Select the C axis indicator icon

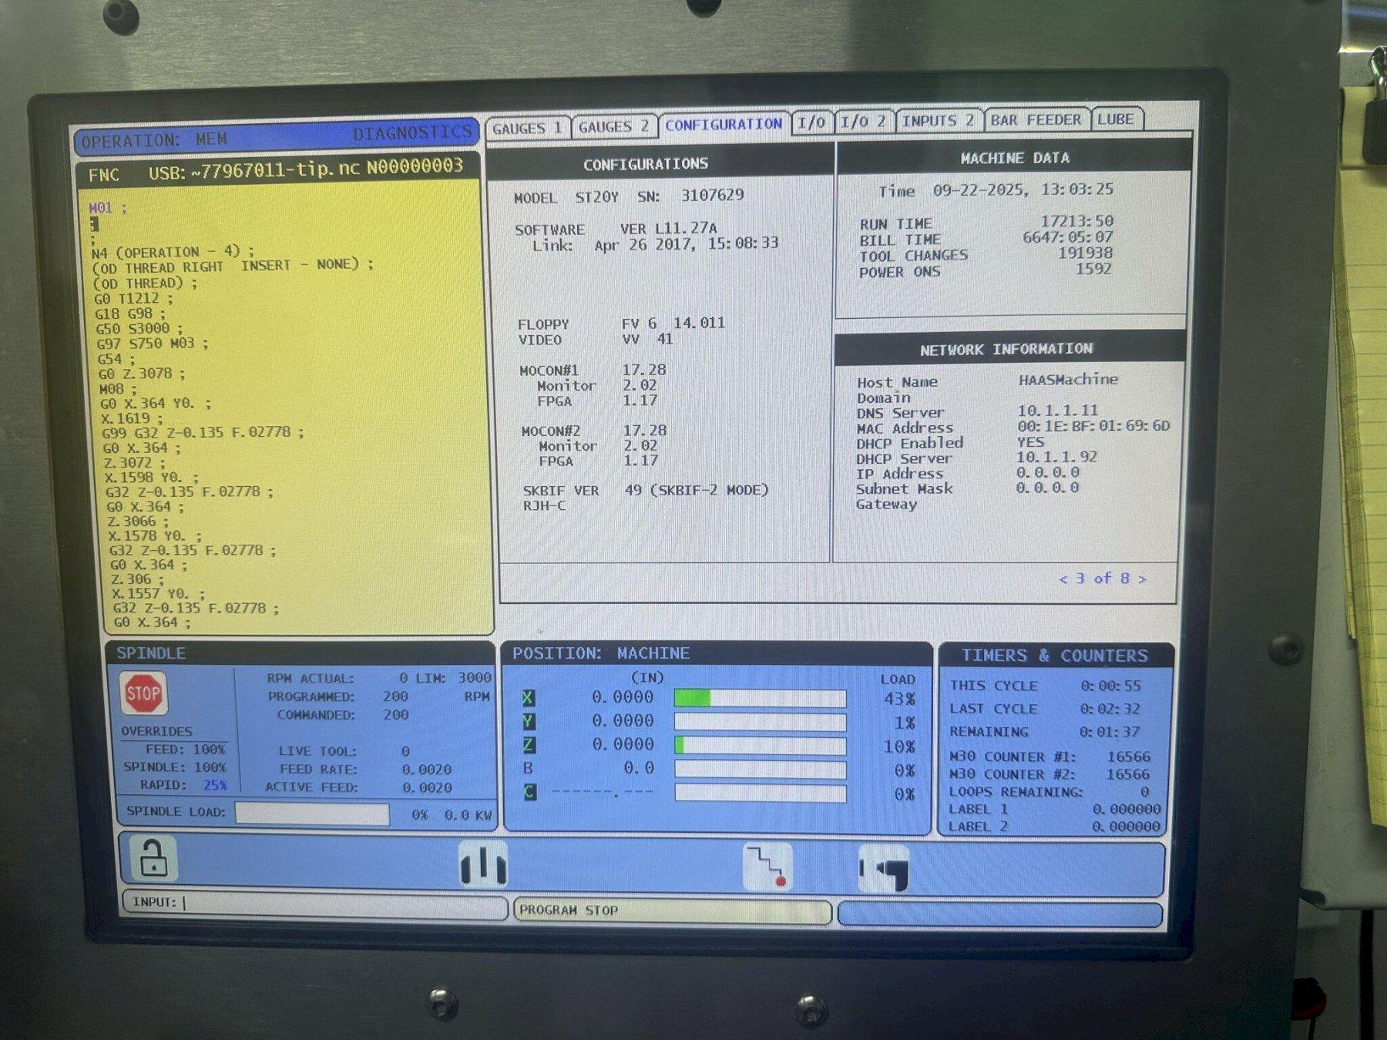pos(530,792)
